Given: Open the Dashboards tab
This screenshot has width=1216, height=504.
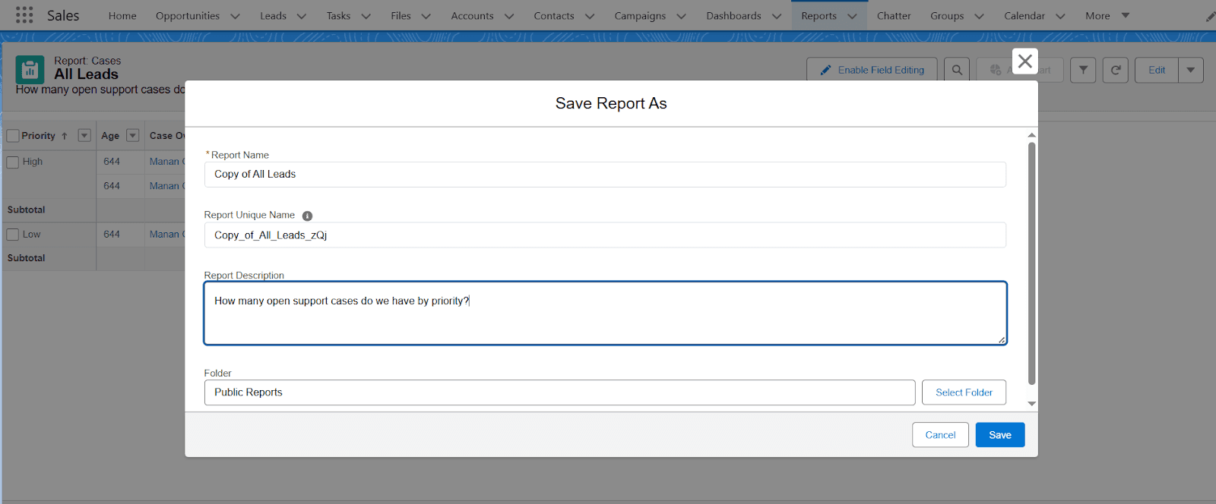Looking at the screenshot, I should 733,15.
